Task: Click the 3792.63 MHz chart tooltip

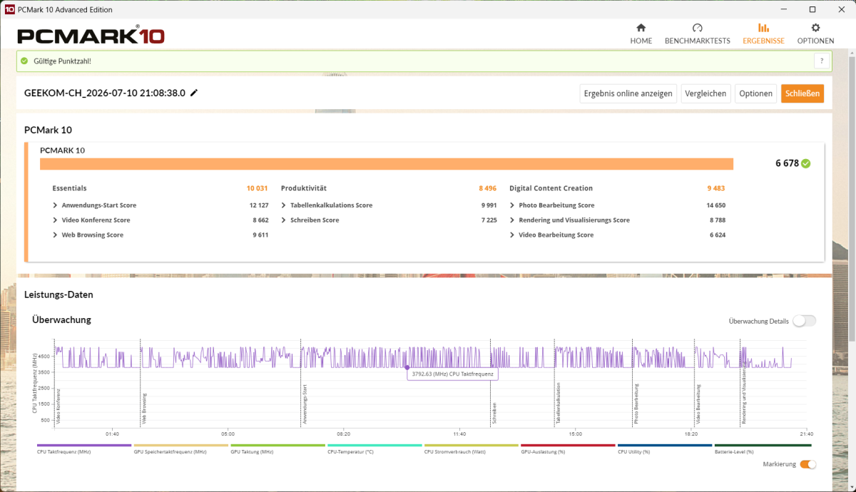Action: pyautogui.click(x=452, y=373)
